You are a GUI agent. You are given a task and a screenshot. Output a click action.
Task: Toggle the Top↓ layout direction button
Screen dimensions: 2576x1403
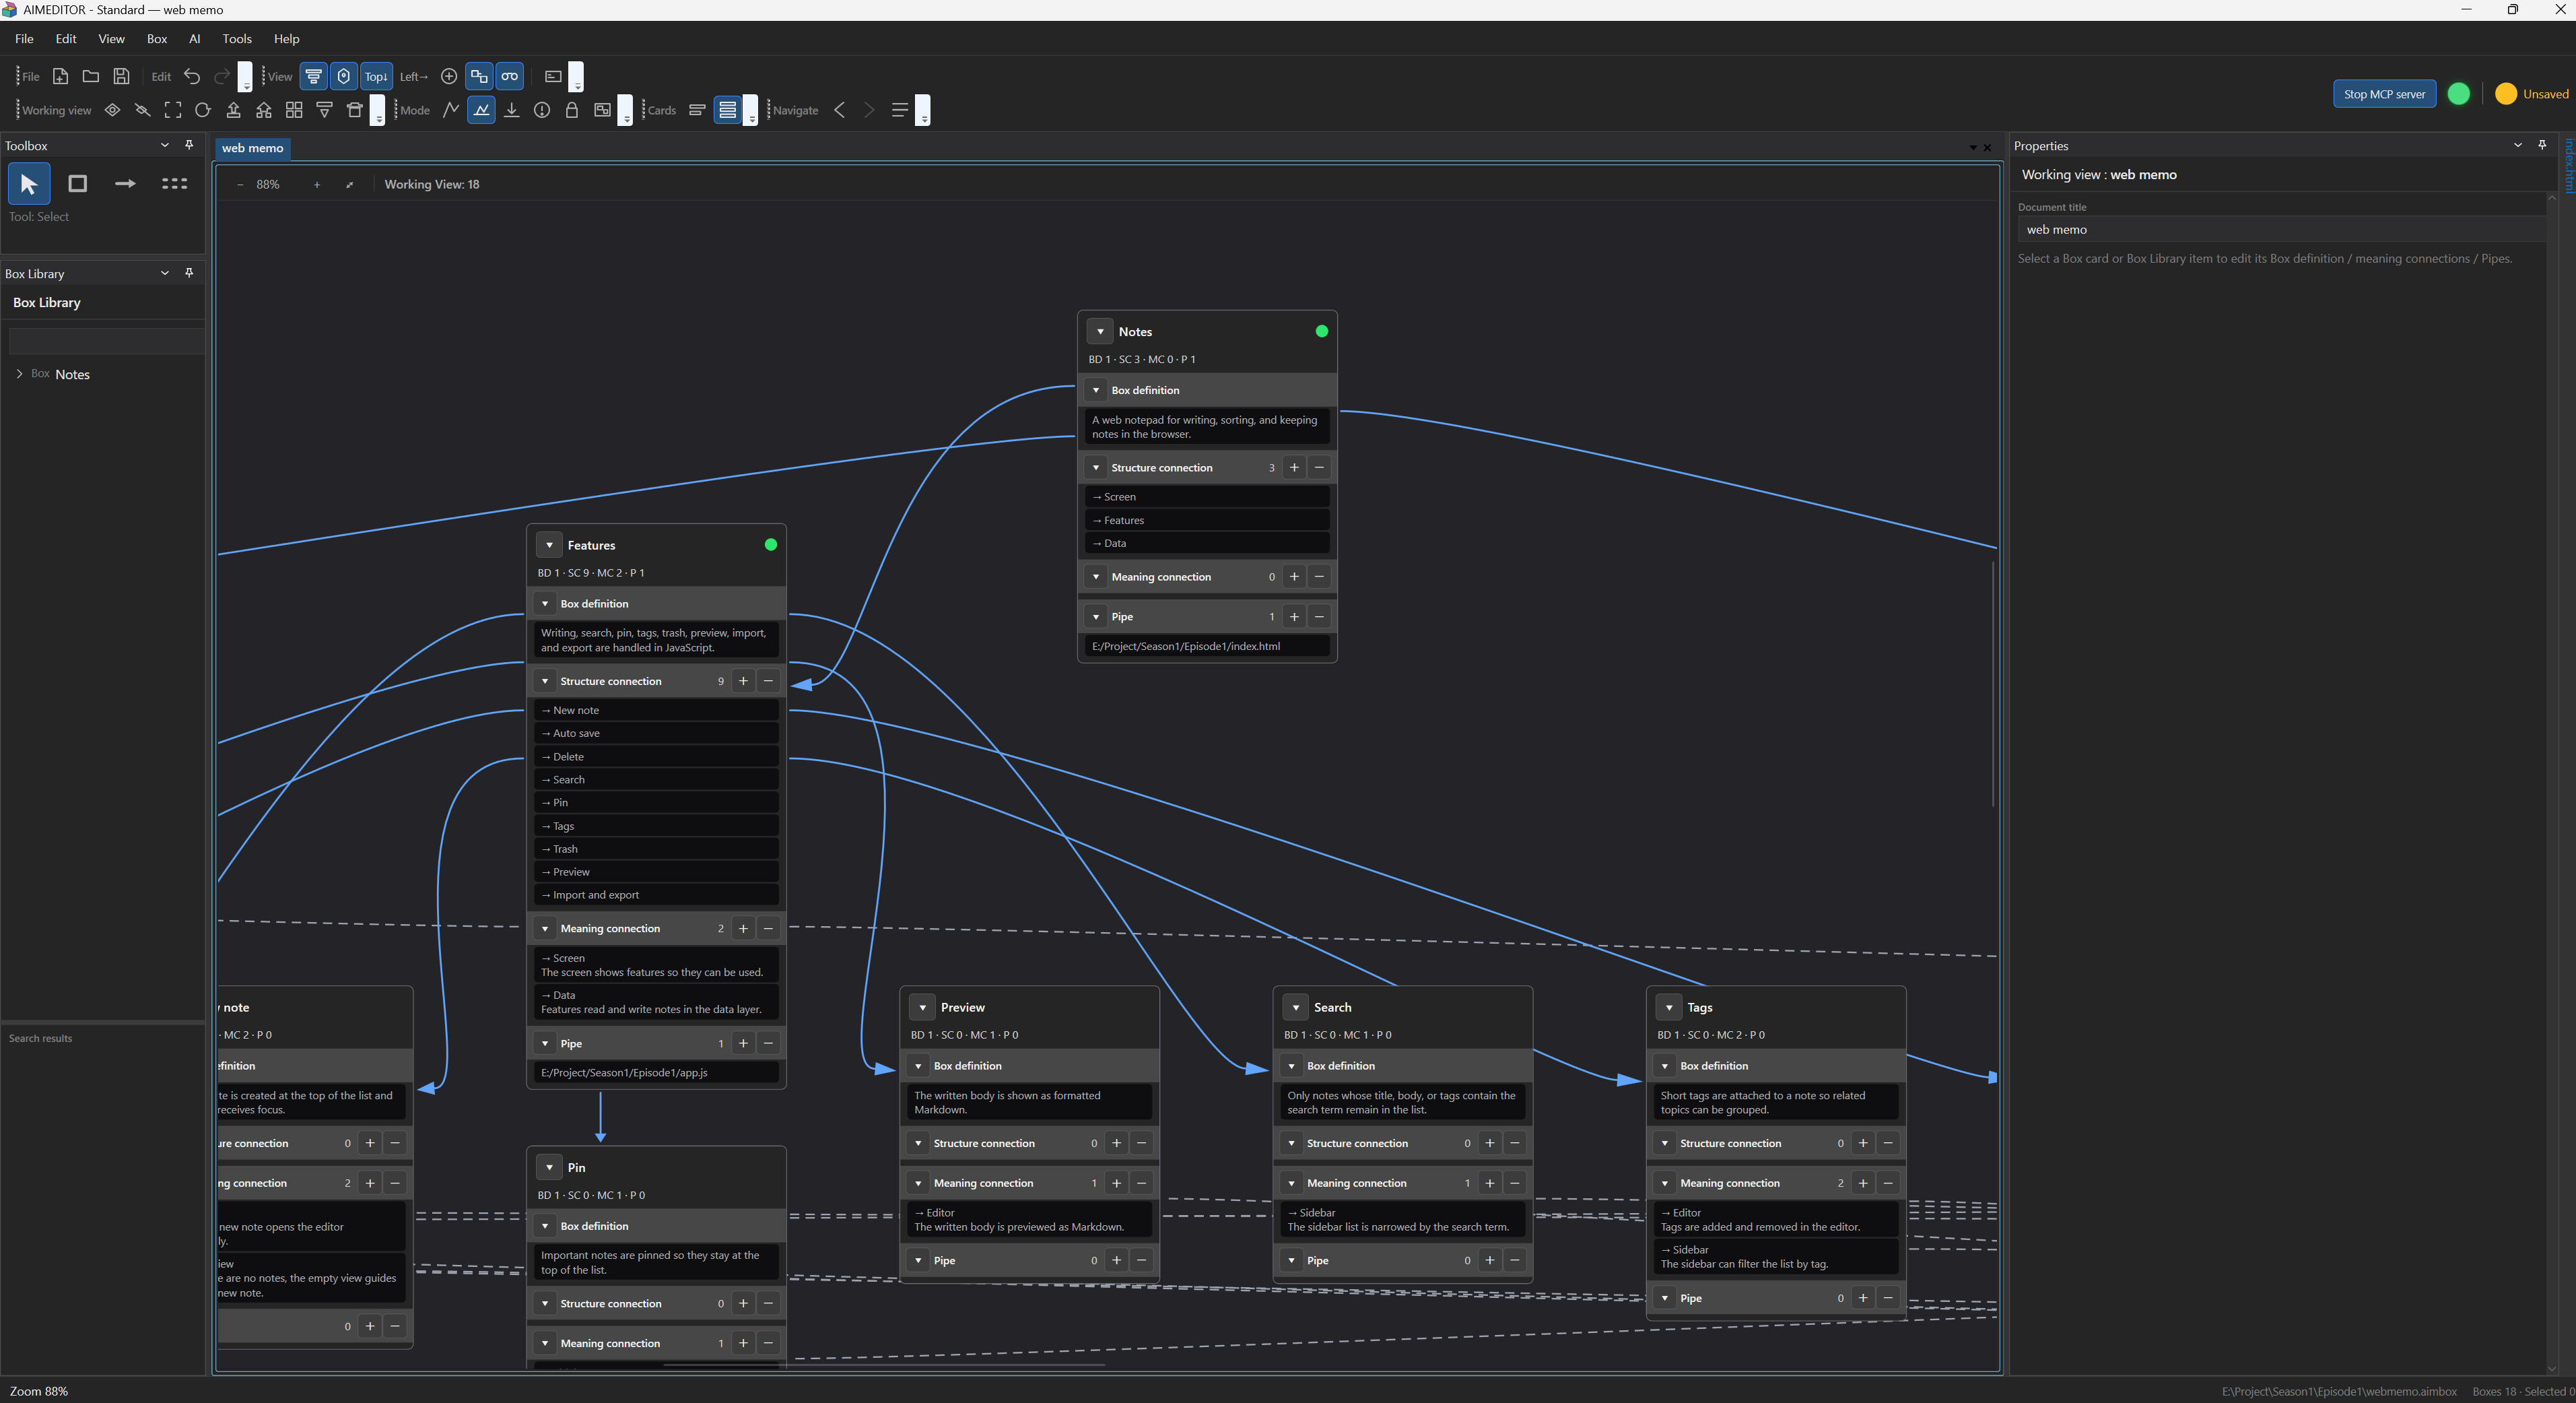point(376,76)
